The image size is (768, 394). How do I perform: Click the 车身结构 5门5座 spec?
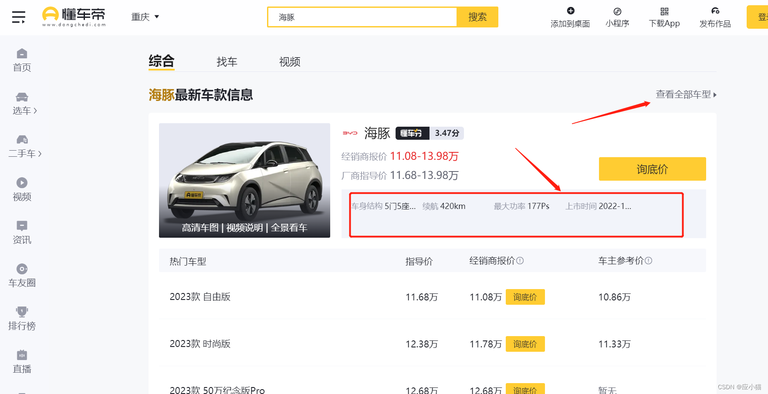384,206
